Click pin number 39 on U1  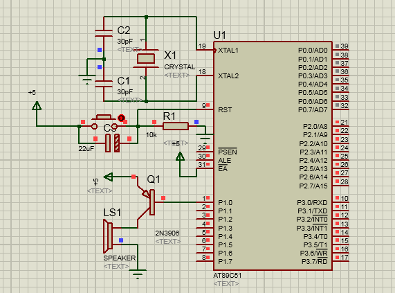tap(345, 46)
